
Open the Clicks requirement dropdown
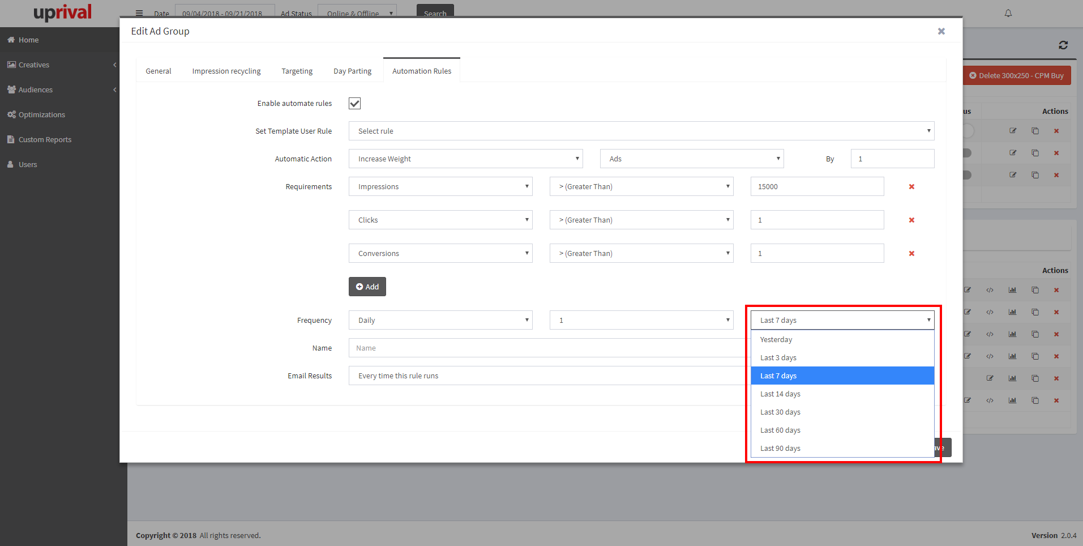(440, 220)
